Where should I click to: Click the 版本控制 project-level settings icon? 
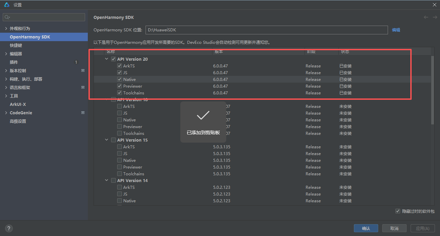(83, 71)
